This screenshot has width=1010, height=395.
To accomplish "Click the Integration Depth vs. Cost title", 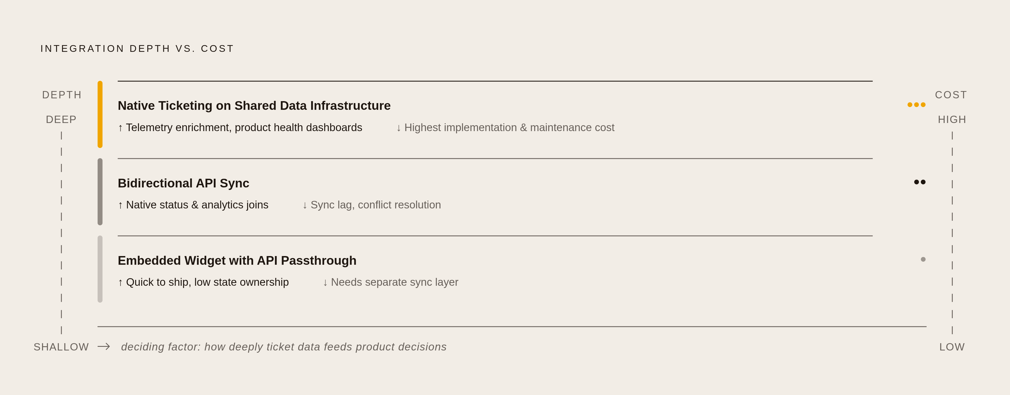I will [137, 48].
